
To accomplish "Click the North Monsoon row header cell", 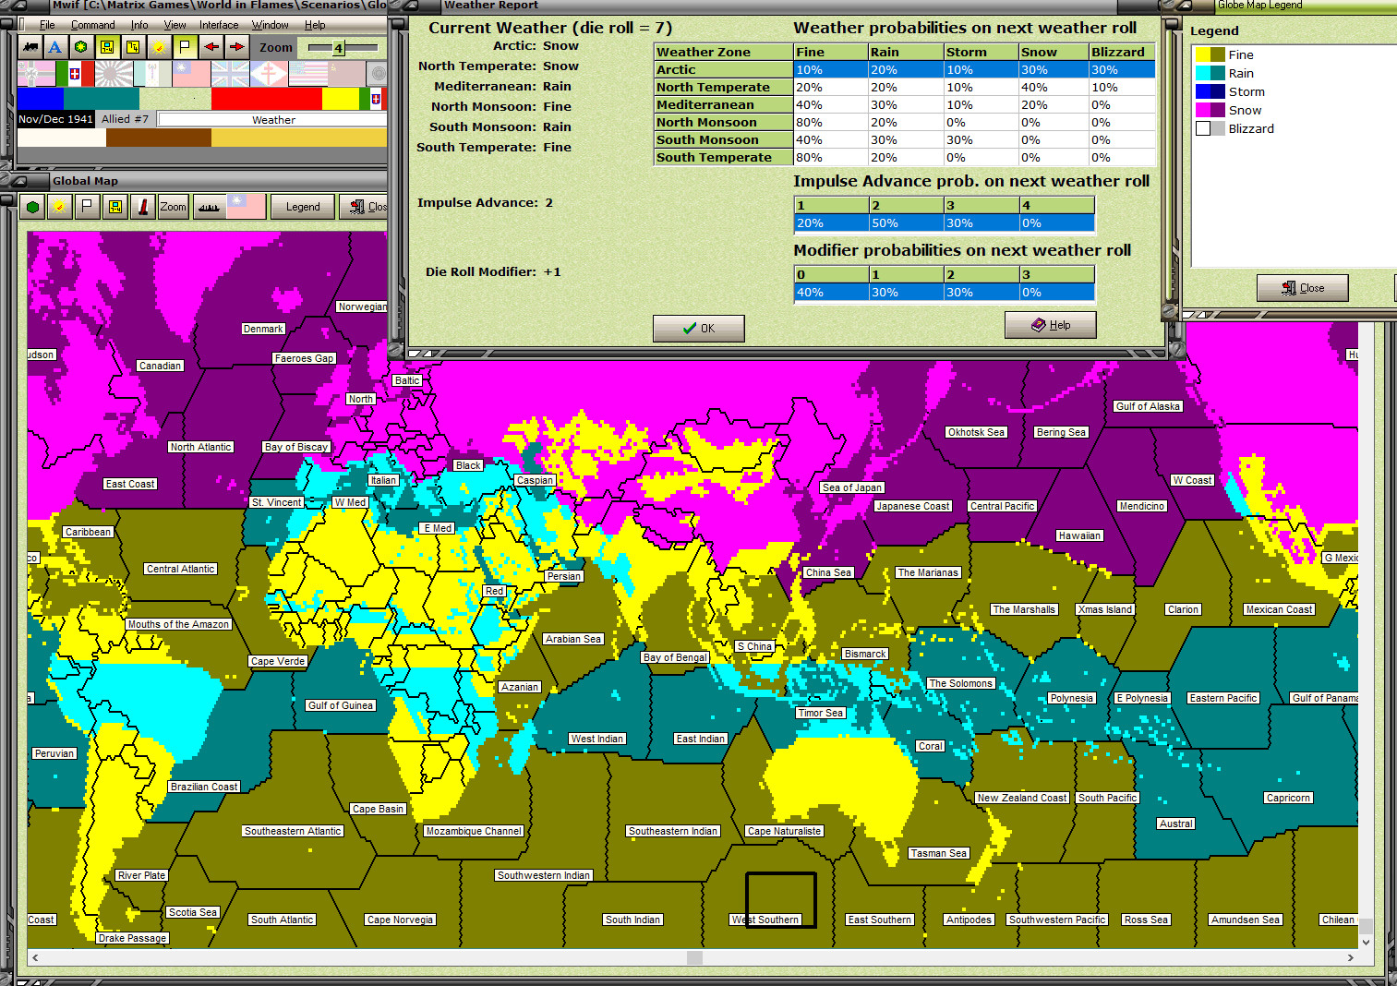I will (724, 122).
